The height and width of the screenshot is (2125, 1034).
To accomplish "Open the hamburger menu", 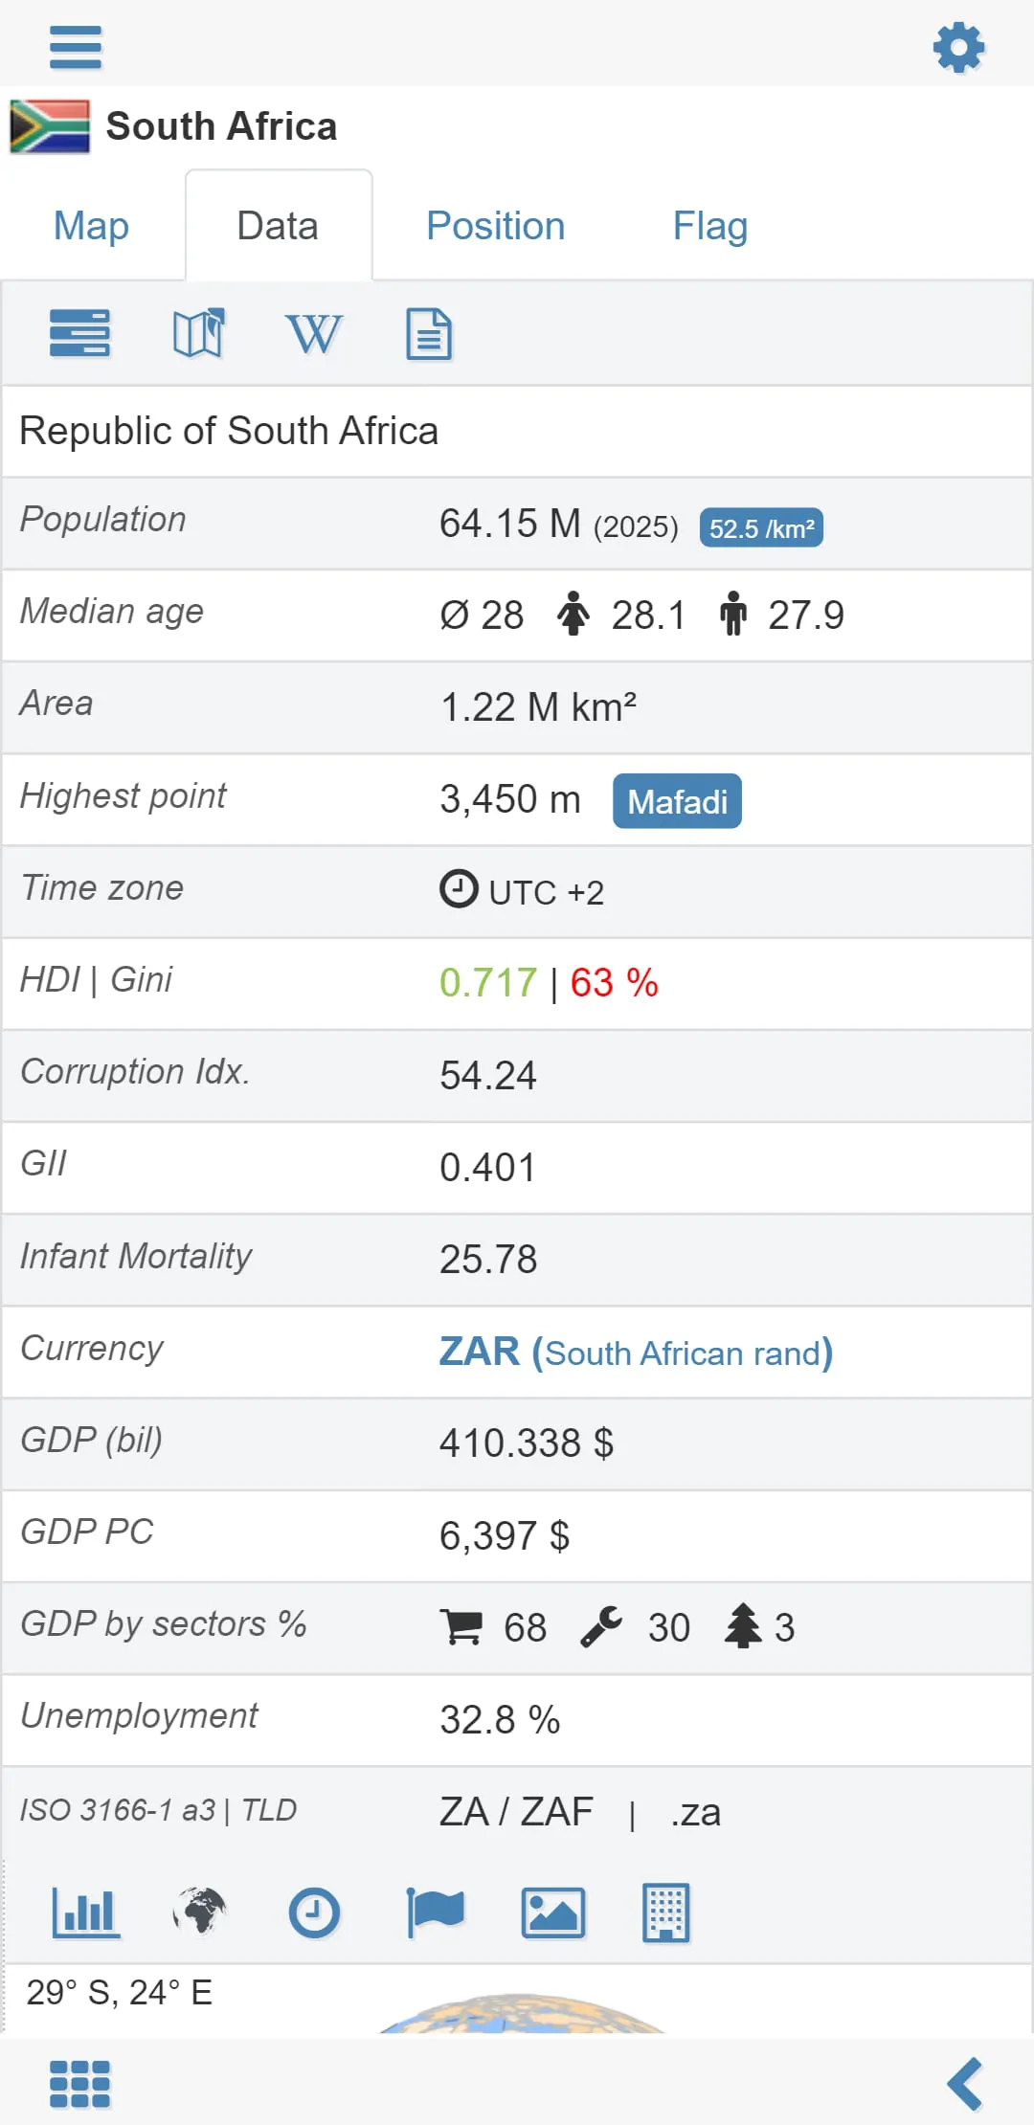I will pyautogui.click(x=76, y=47).
